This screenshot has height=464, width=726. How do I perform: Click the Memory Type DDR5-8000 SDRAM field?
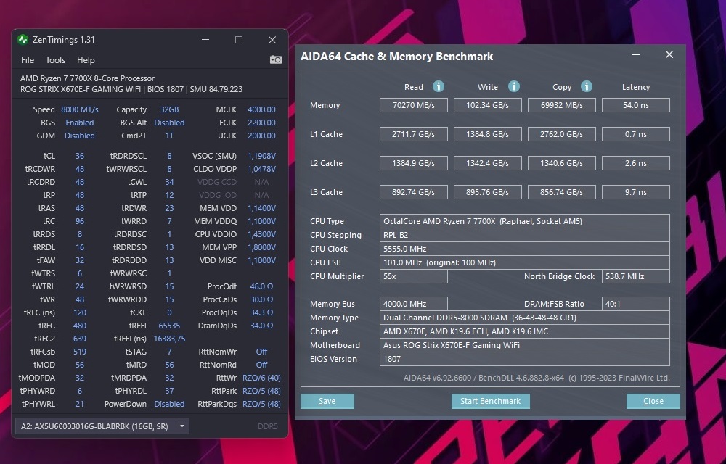pyautogui.click(x=525, y=318)
